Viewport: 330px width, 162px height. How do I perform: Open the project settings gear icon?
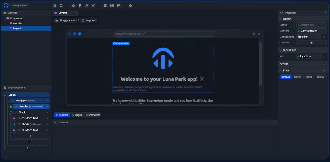(73, 6)
